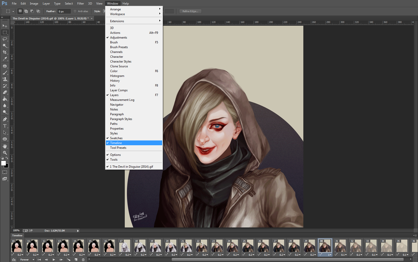
Task: Go to the next frame
Action: [x=61, y=259]
